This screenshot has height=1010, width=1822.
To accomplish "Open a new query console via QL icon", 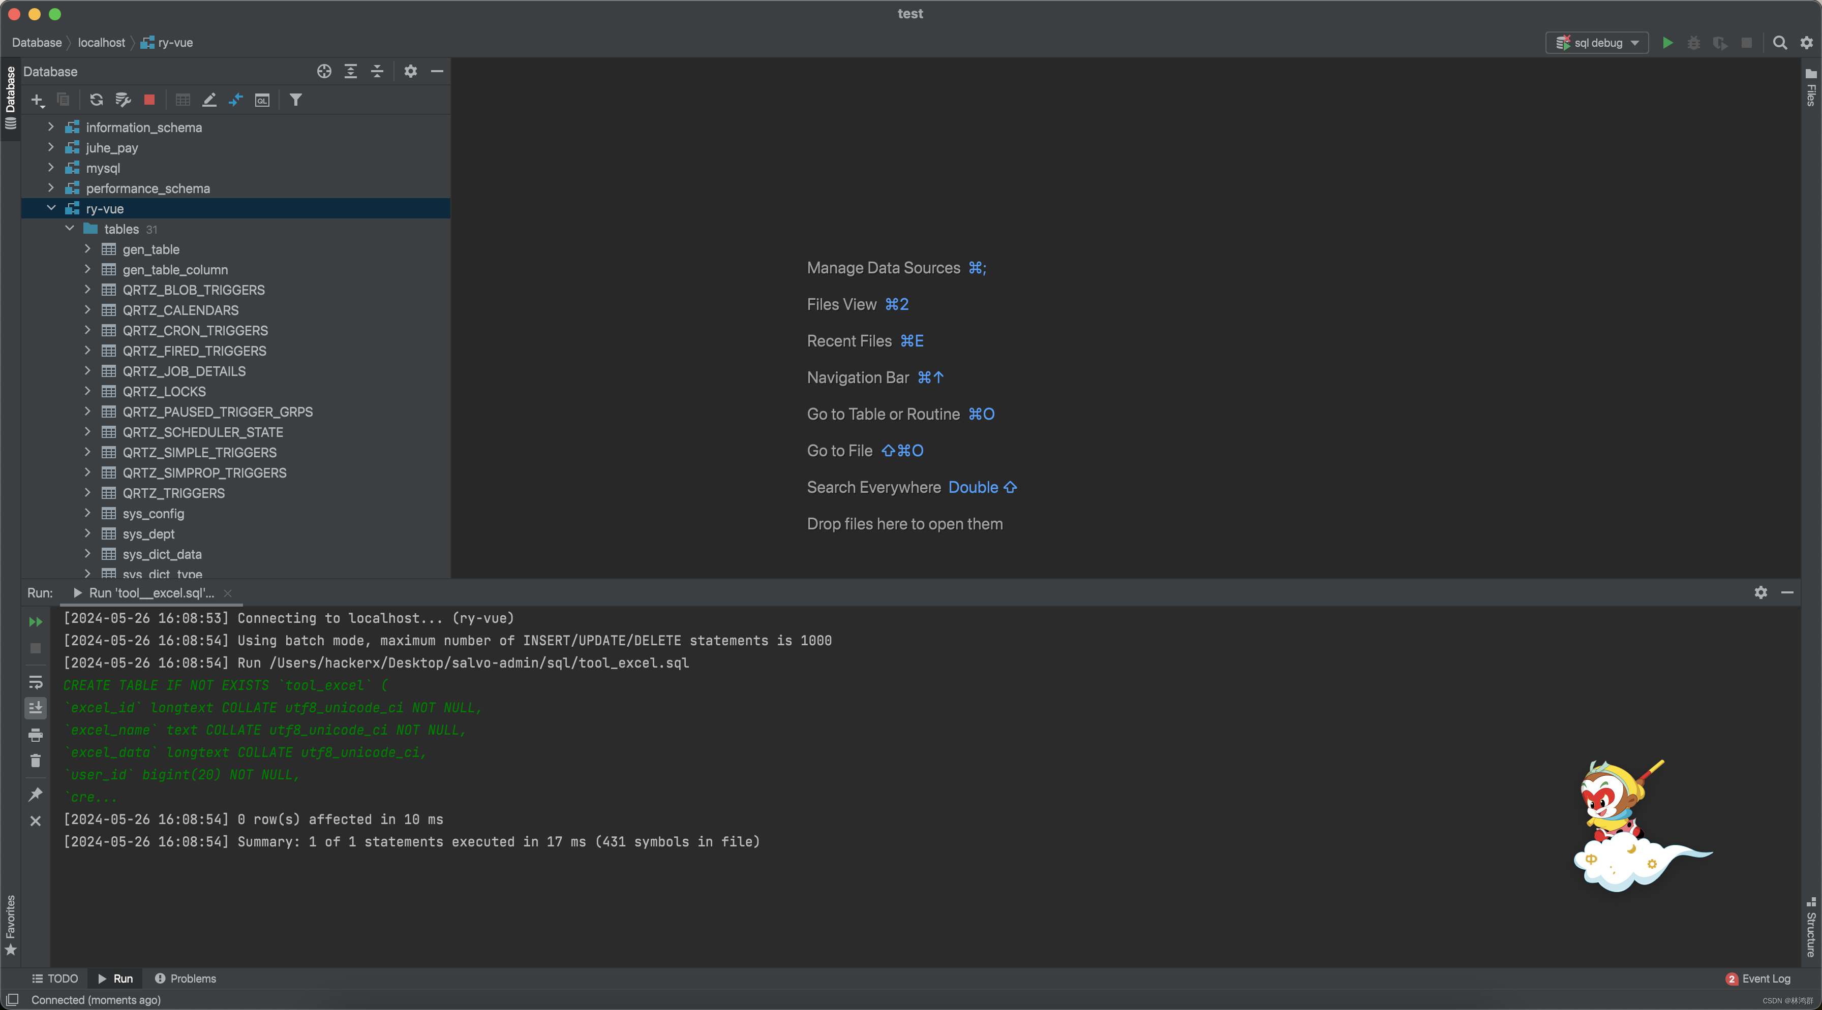I will pyautogui.click(x=262, y=100).
